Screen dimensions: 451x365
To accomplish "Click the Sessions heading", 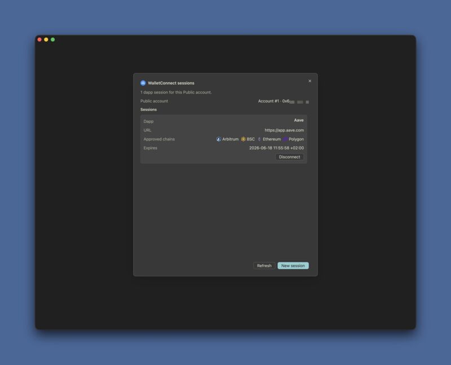I will pyautogui.click(x=148, y=109).
